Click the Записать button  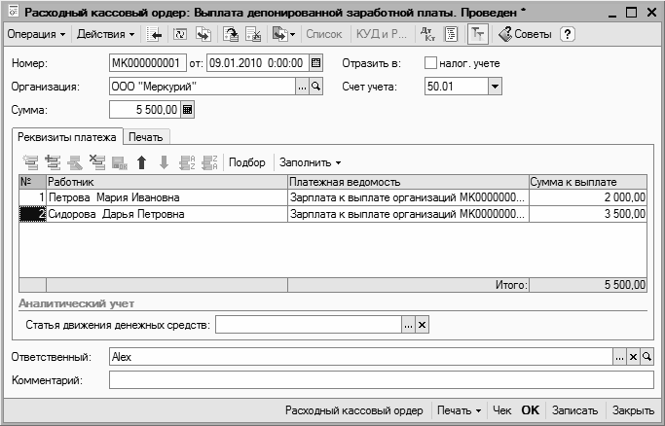click(573, 410)
